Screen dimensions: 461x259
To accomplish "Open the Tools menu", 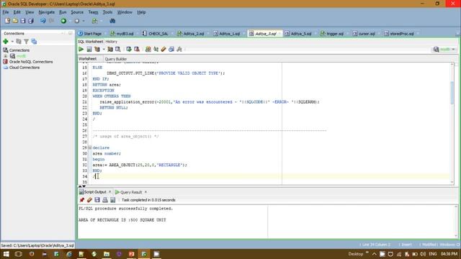I will coord(107,12).
